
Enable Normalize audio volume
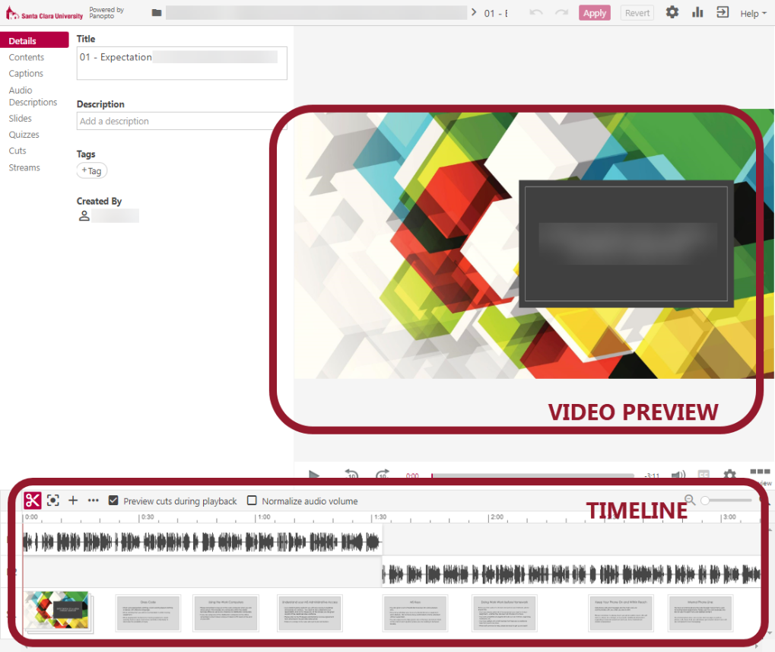252,500
